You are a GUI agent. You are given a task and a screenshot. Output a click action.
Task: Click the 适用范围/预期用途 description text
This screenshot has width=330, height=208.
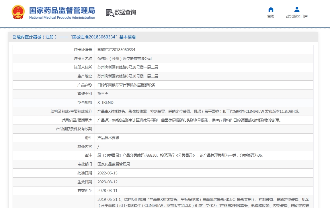[x=189, y=120]
